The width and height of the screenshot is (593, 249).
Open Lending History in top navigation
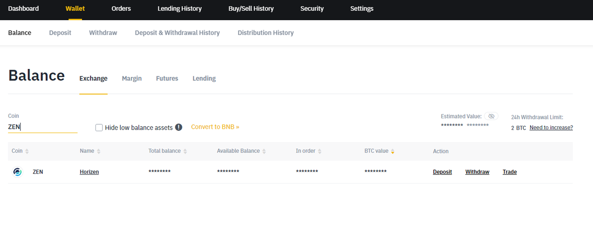pyautogui.click(x=179, y=8)
